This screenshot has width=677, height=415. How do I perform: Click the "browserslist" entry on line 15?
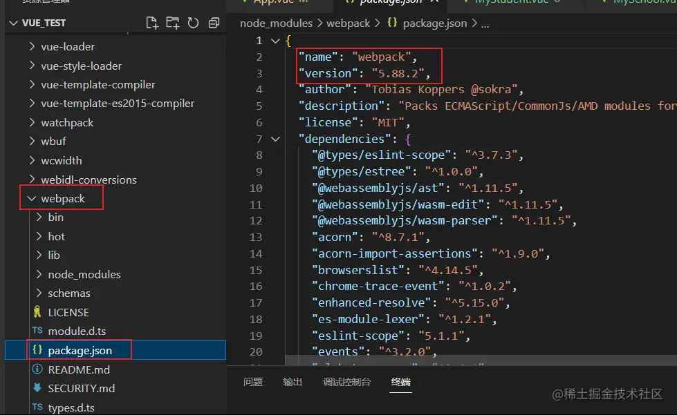[358, 270]
